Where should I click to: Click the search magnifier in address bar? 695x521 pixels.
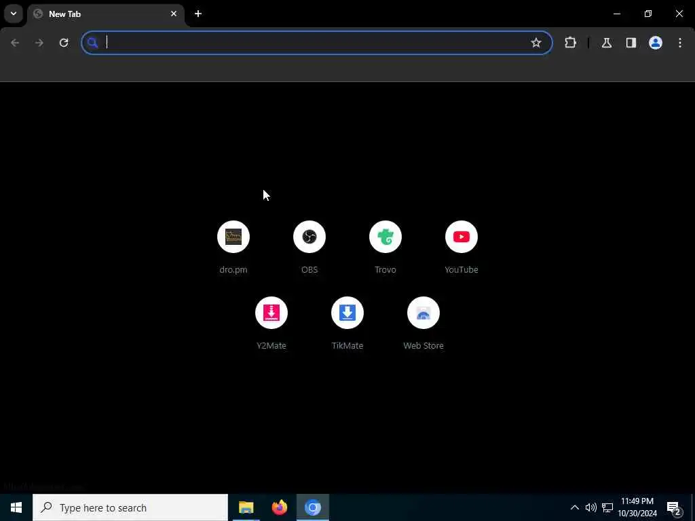(x=92, y=43)
